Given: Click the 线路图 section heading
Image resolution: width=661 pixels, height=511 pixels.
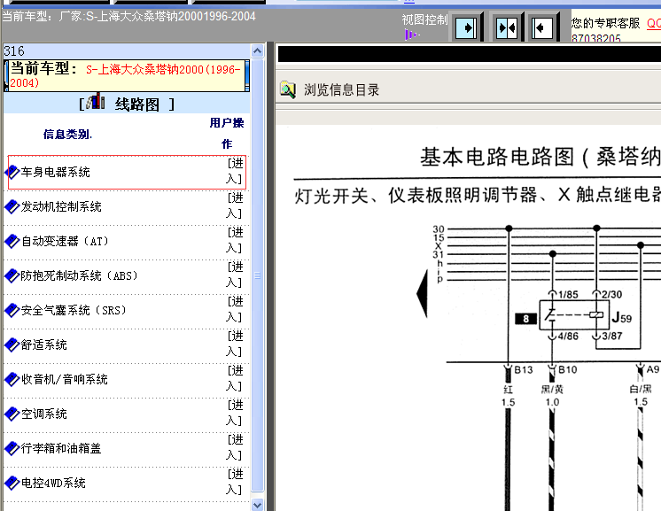Looking at the screenshot, I should tap(137, 104).
